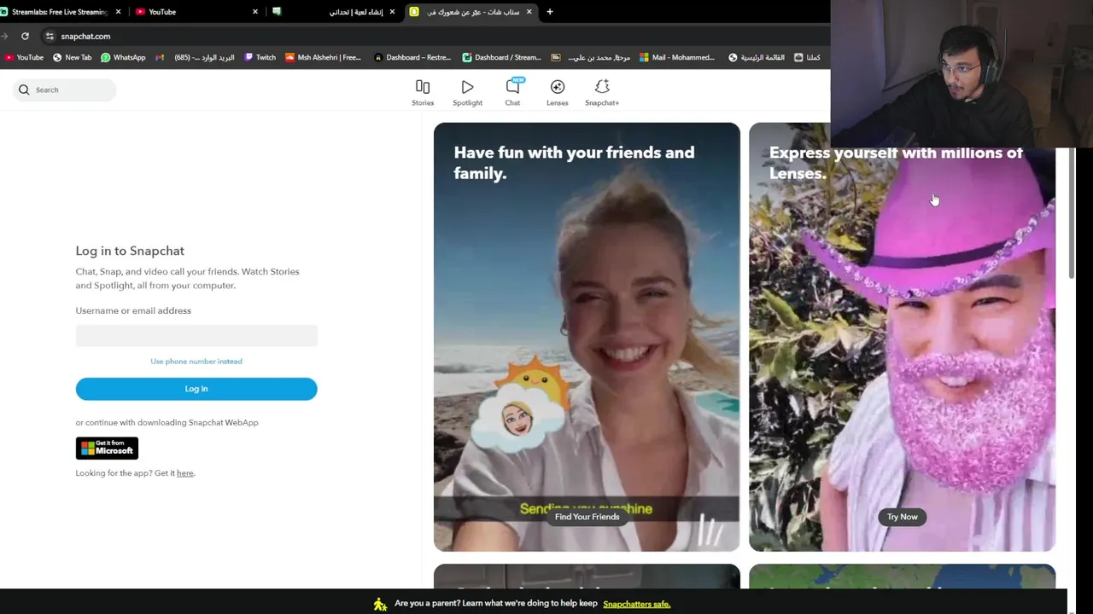Open the Mail - Mohammed bookmark
The image size is (1093, 614).
[676, 57]
